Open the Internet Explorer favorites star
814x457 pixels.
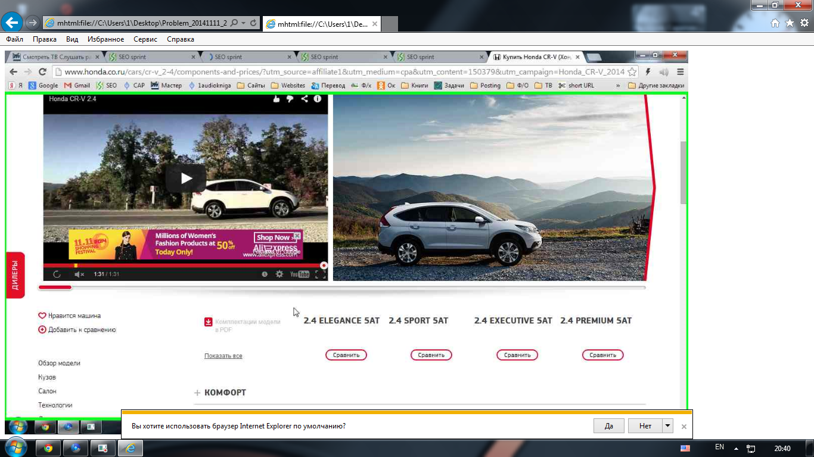[x=790, y=23]
